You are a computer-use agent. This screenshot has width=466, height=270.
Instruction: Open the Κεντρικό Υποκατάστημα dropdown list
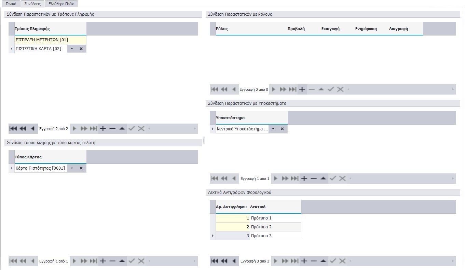coord(273,129)
